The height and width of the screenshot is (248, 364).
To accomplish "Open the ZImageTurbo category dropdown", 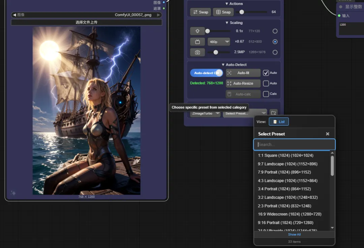I will pos(205,114).
